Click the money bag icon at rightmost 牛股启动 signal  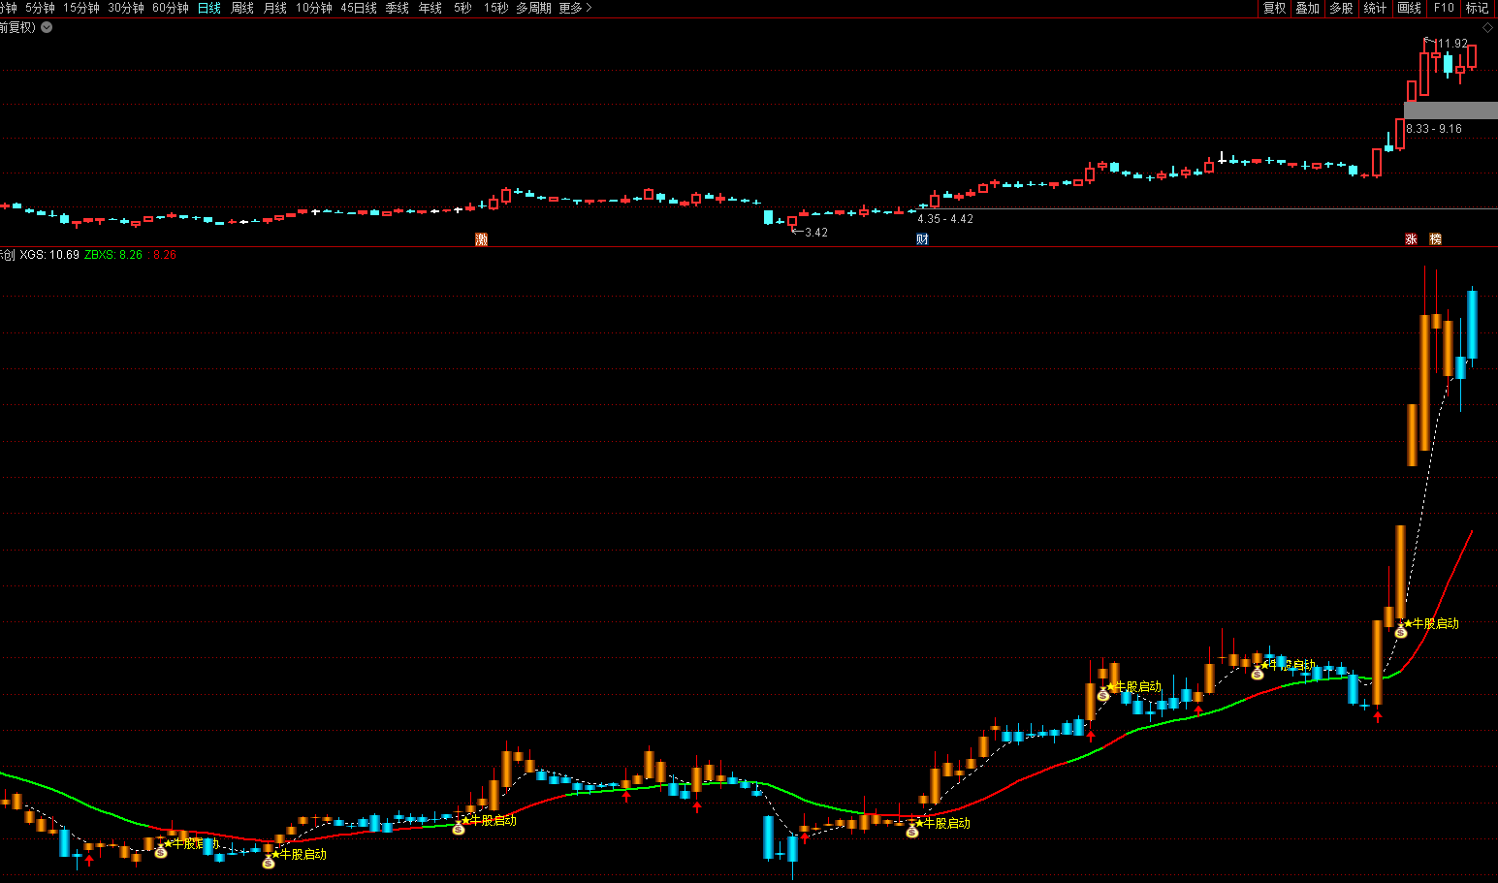[x=1401, y=632]
